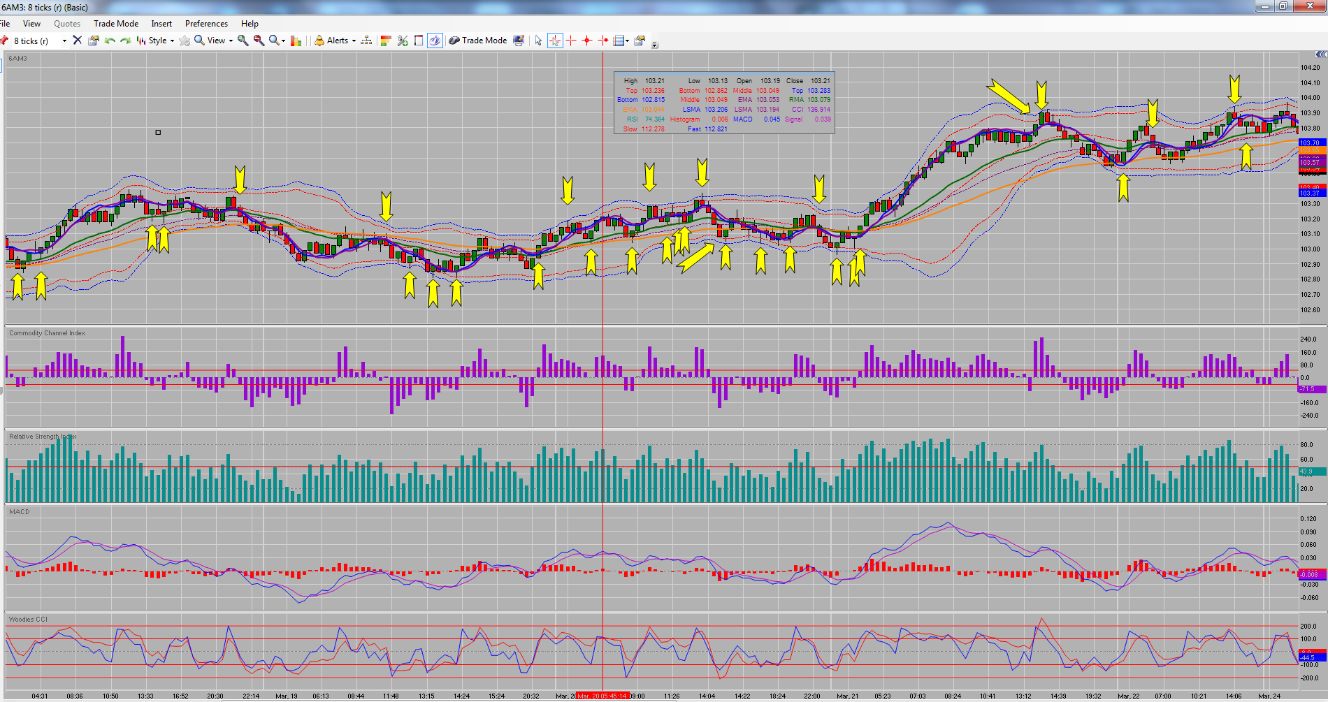Expand the Style dropdown arrow

tap(172, 41)
